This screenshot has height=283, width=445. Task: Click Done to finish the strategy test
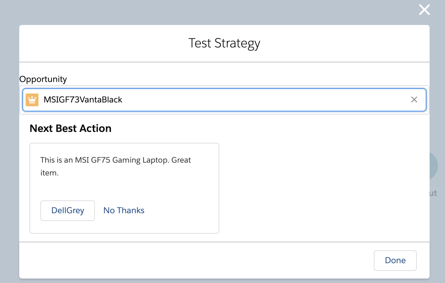coord(395,260)
